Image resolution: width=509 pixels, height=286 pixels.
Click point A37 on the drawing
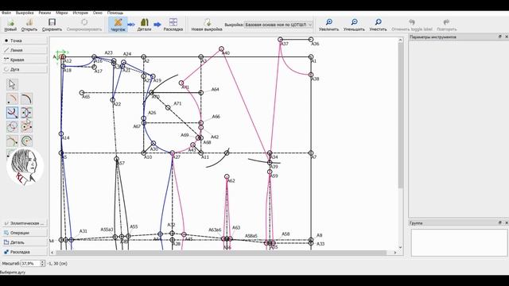tap(280, 40)
